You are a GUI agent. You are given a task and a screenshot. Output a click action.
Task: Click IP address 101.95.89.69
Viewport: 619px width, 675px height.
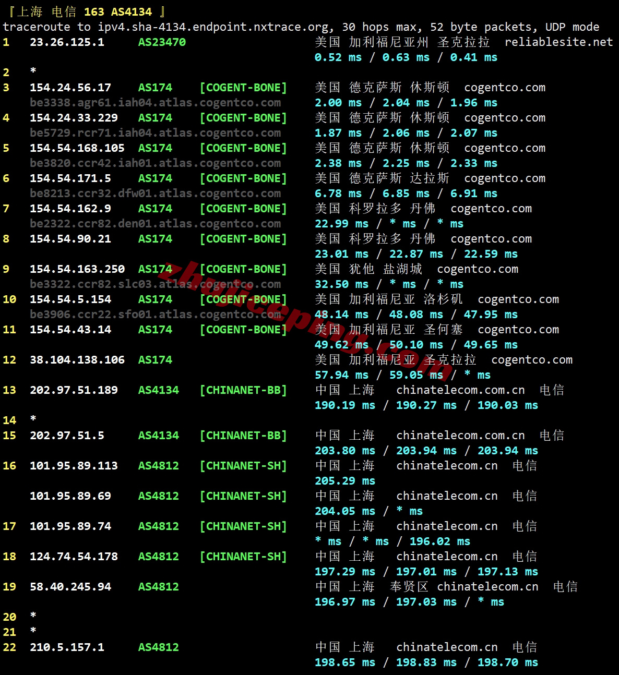click(x=70, y=496)
